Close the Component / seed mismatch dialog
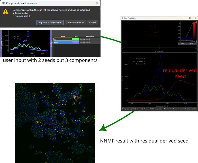198x163 pixels. point(97,3)
